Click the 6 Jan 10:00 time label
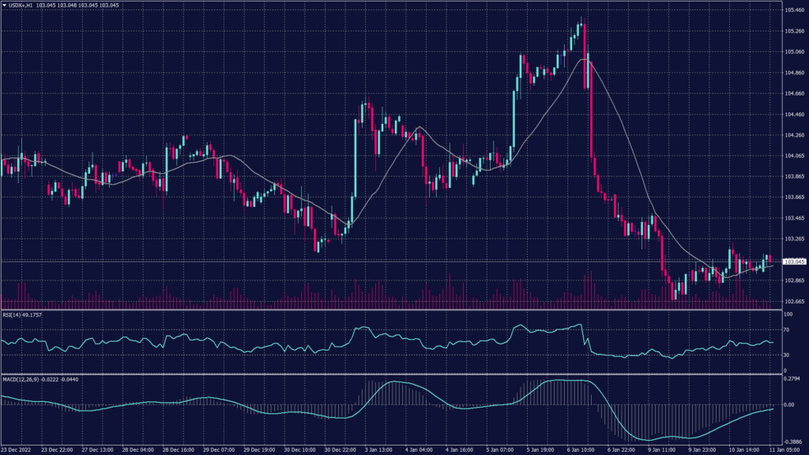Viewport: 809px width, 455px height. 581,449
